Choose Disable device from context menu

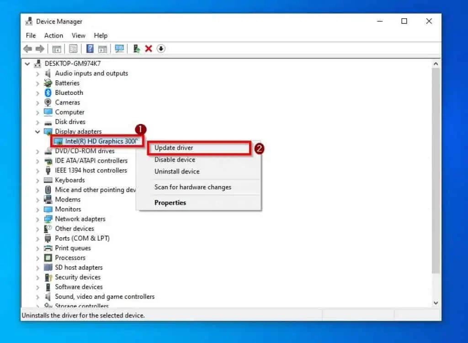pos(198,160)
